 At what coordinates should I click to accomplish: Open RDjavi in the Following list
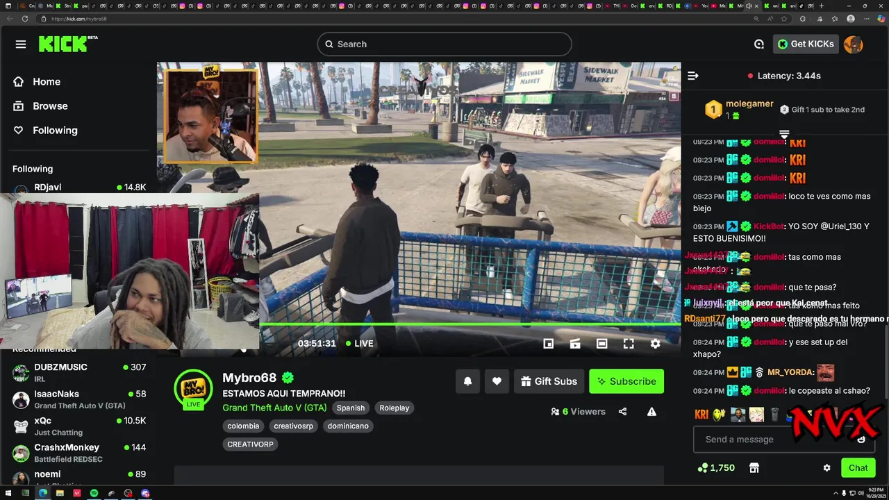click(80, 187)
